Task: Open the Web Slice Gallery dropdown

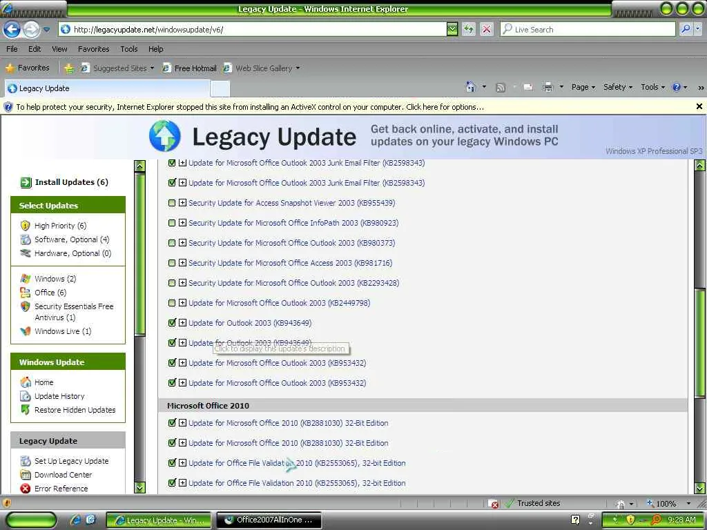Action: pos(298,68)
